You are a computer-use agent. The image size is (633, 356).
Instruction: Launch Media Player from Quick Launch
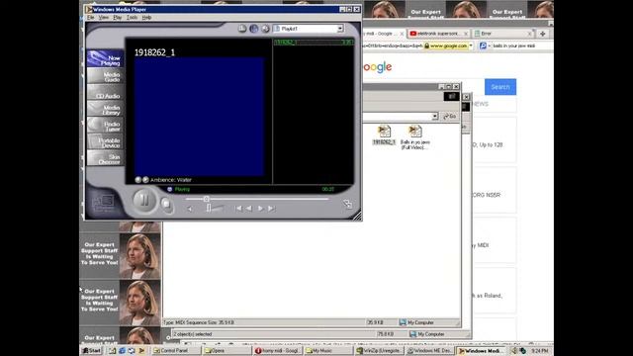141,351
